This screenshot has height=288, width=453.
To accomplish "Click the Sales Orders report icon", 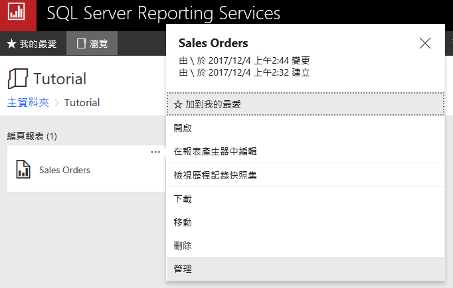I will 23,170.
